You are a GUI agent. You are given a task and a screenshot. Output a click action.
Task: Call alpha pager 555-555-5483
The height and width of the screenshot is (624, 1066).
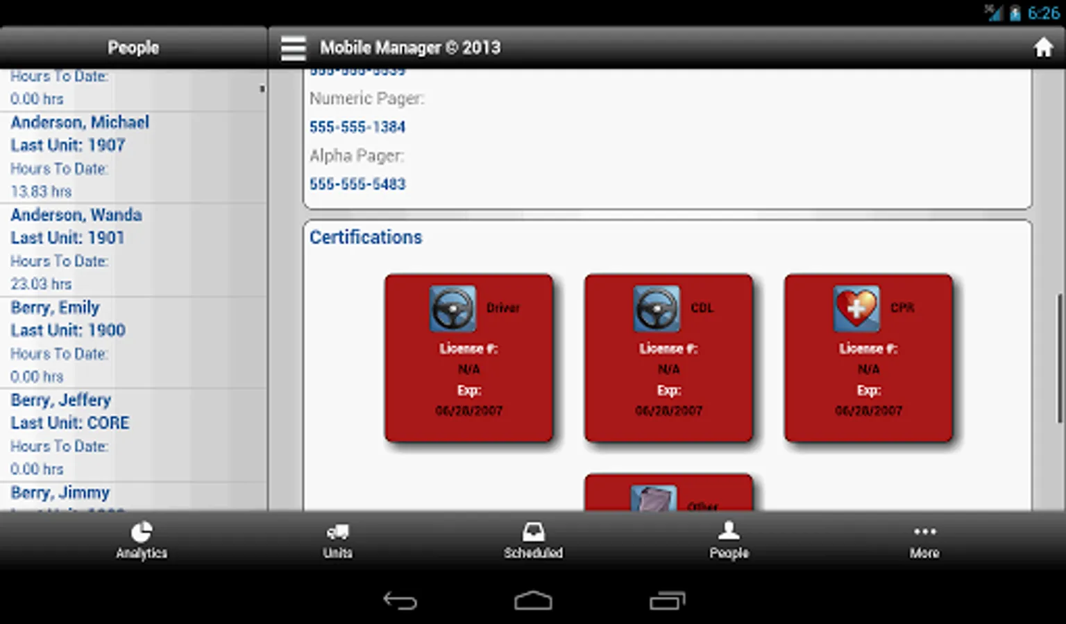tap(357, 184)
